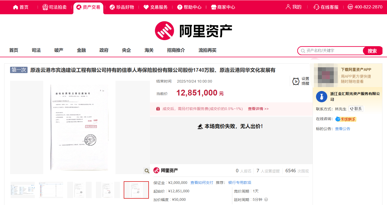
Task: Open the 招商推介 category
Action: click(176, 50)
